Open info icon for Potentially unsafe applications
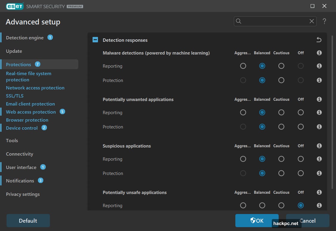The width and height of the screenshot is (336, 231). 319,192
